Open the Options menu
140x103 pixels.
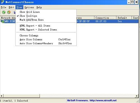click(x=29, y=7)
